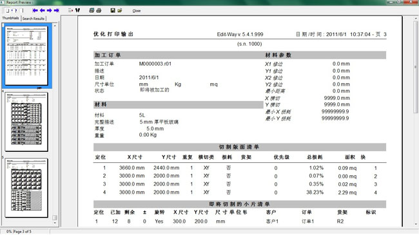
Task: Switch to the ThumbNails tab
Action: (x=11, y=18)
